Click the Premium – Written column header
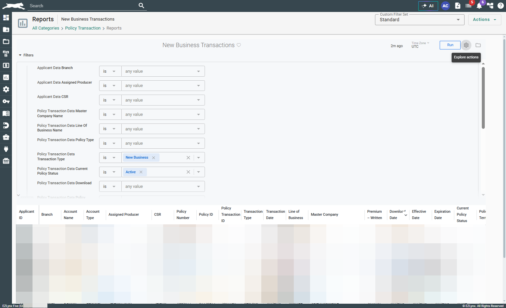The image size is (506, 308). [x=375, y=215]
